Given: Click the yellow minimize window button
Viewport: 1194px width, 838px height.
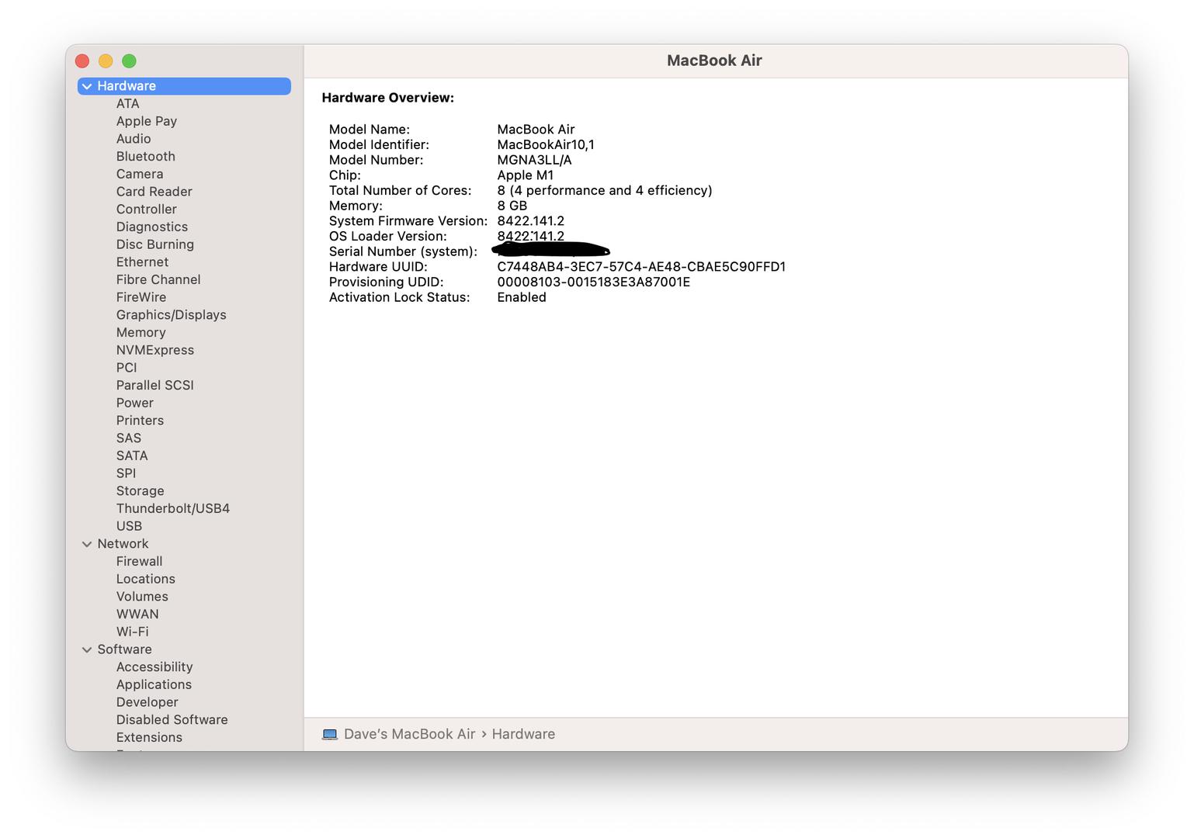Looking at the screenshot, I should [x=106, y=61].
